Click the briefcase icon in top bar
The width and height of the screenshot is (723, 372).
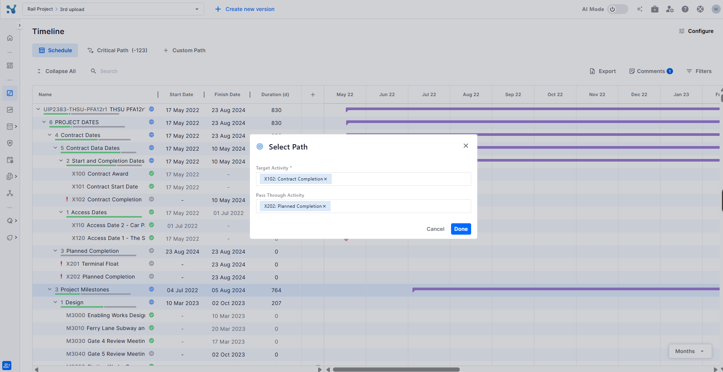(x=654, y=9)
